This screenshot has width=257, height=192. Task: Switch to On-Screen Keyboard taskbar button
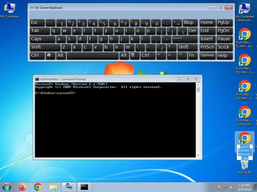pyautogui.click(x=69, y=187)
